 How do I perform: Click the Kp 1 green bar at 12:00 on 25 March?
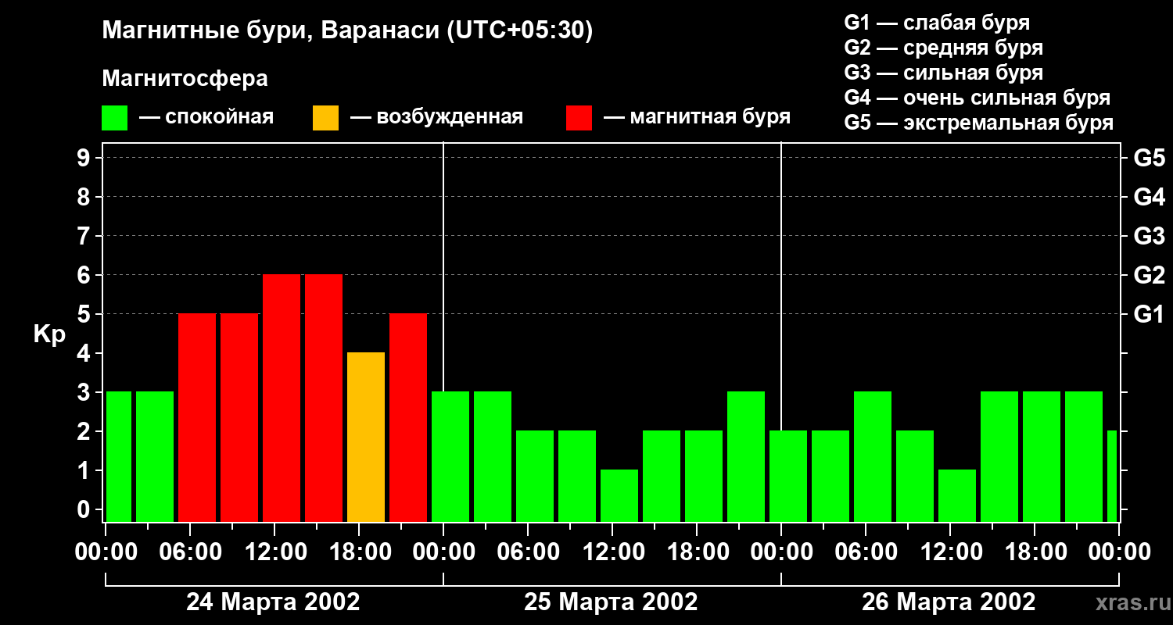(x=619, y=495)
